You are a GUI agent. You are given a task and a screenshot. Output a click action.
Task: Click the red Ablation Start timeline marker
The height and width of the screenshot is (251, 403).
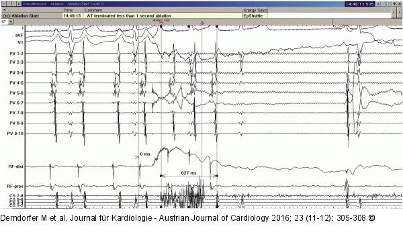point(161,23)
